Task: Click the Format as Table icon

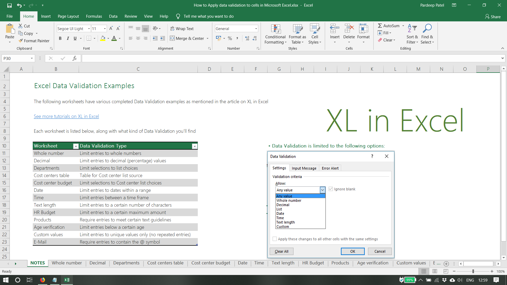Action: pyautogui.click(x=297, y=29)
